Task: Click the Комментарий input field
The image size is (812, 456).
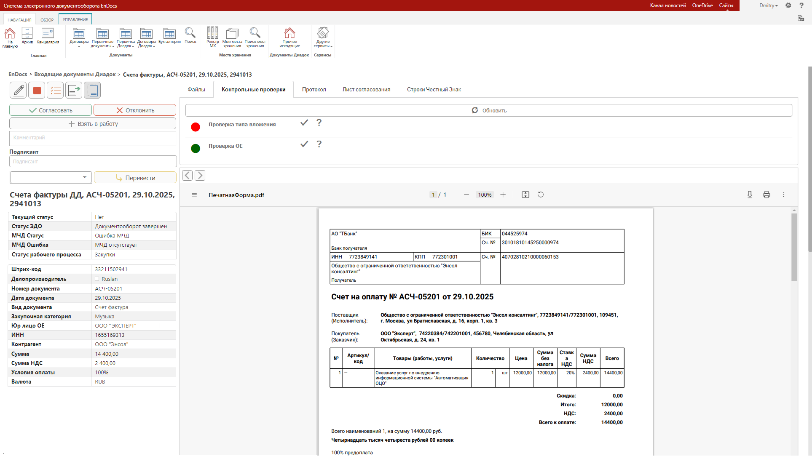Action: click(x=93, y=138)
